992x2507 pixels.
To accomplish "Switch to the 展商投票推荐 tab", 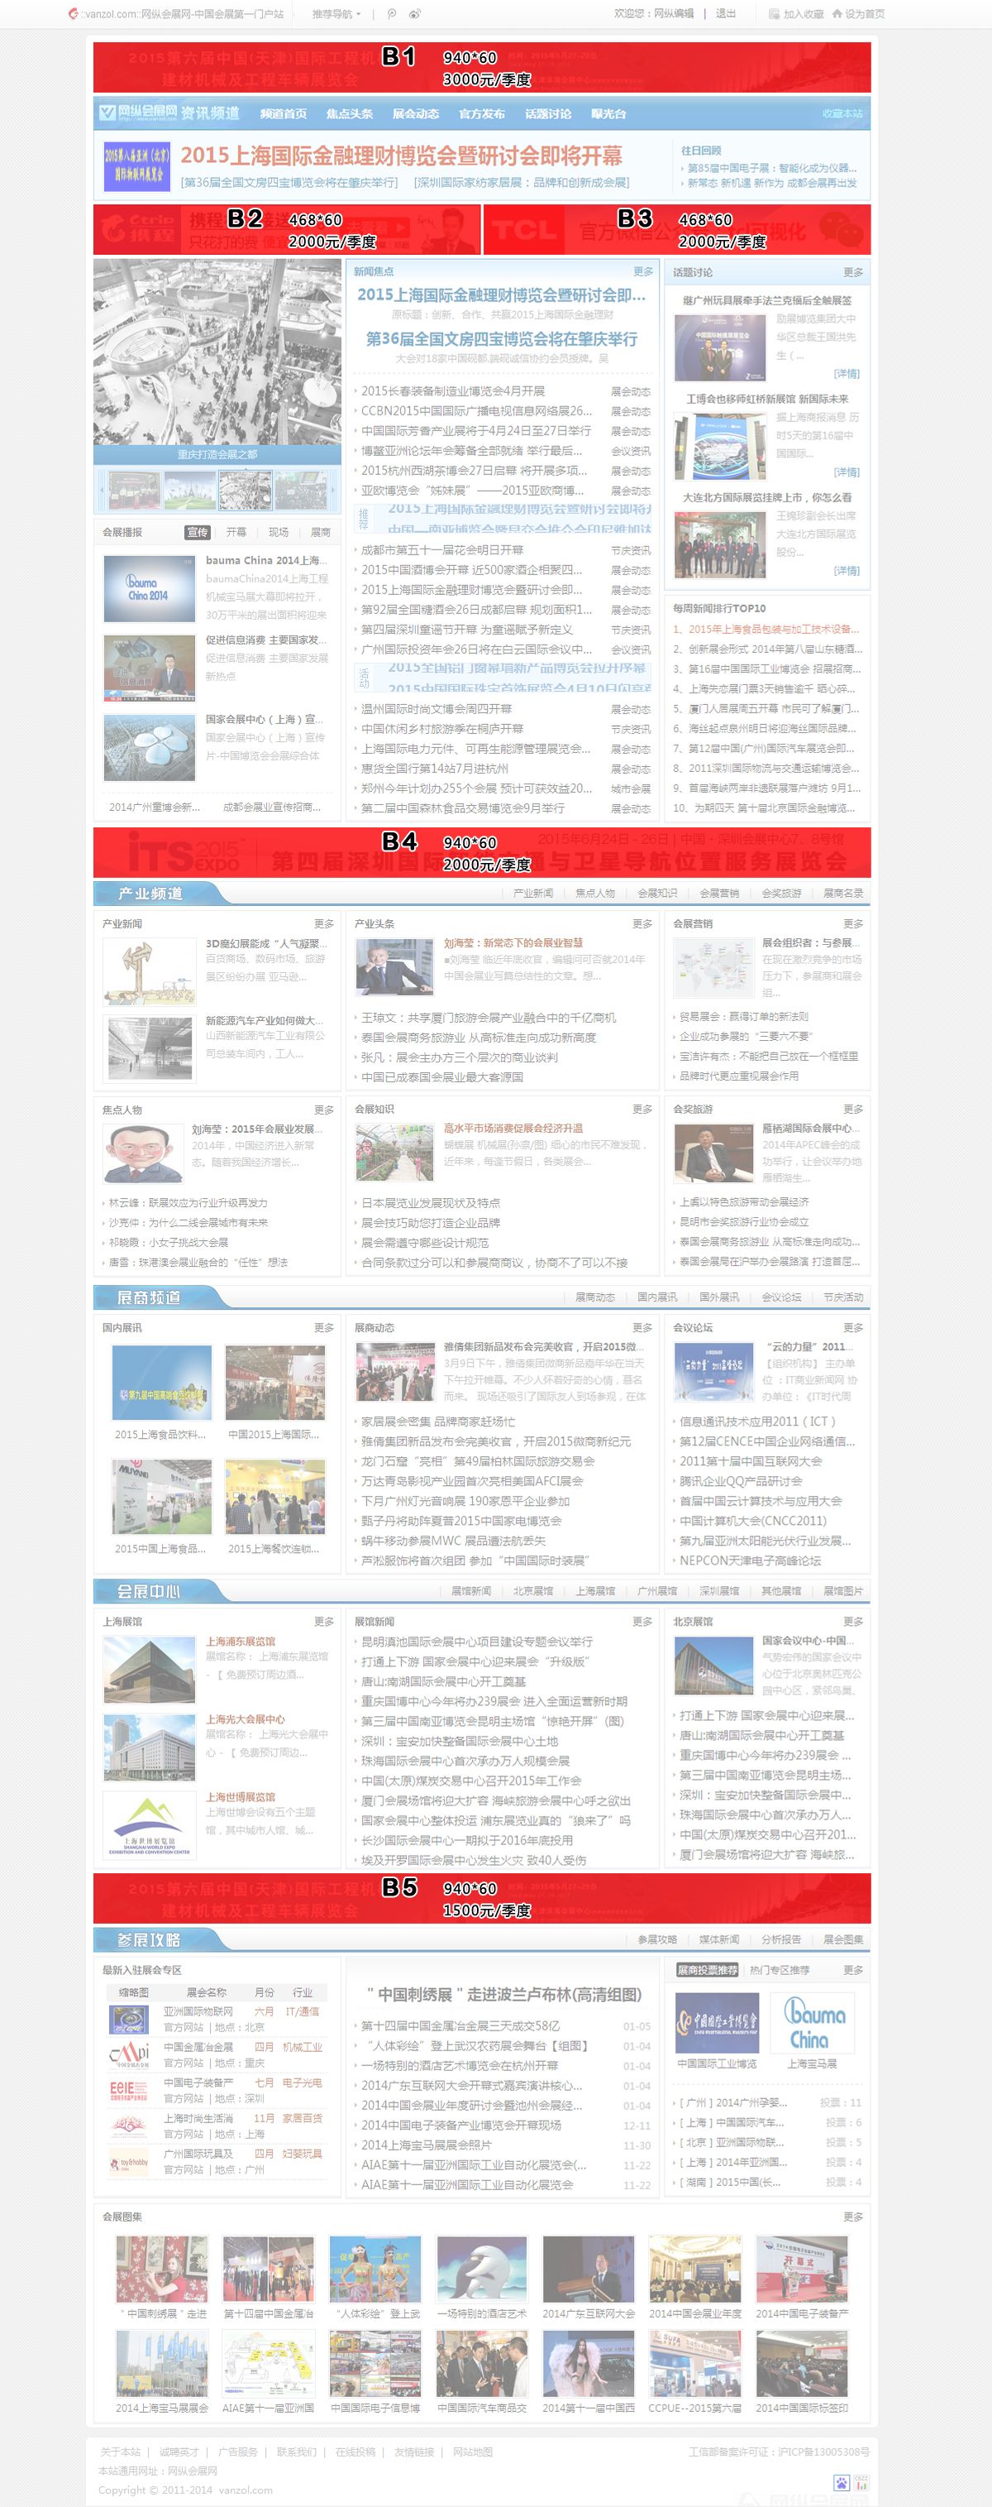I will 707,1970.
